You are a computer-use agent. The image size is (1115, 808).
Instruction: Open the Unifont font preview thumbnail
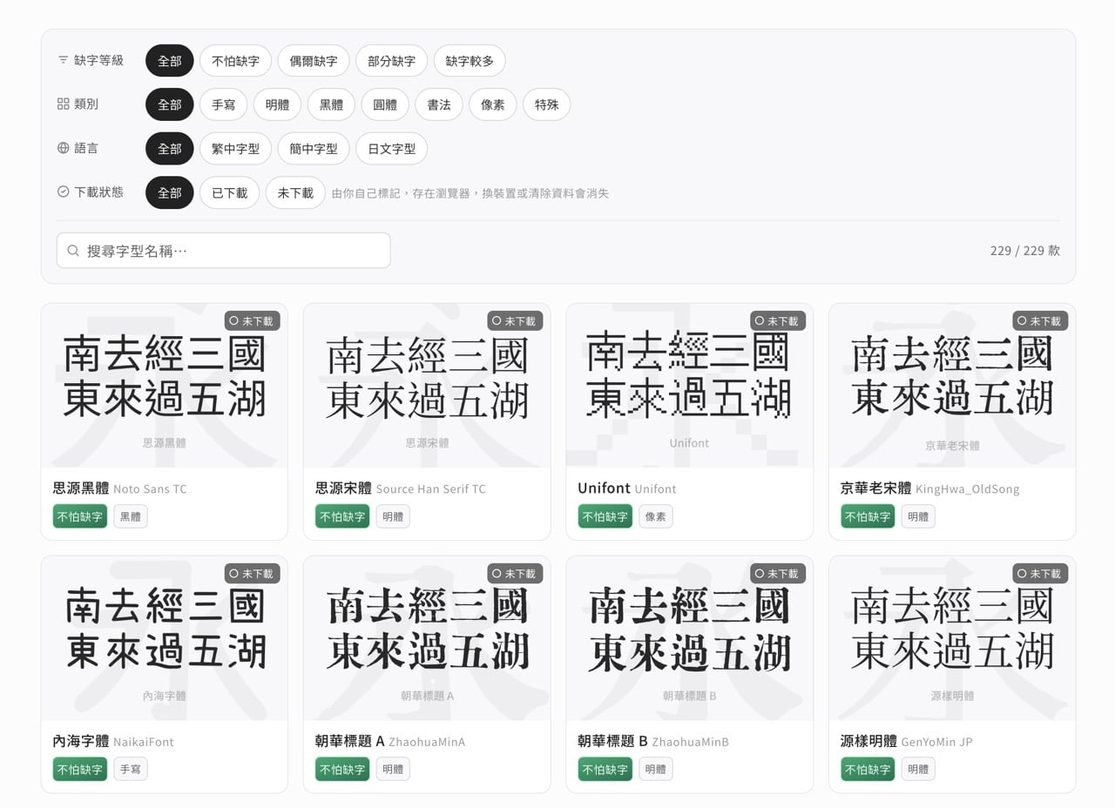tap(690, 386)
